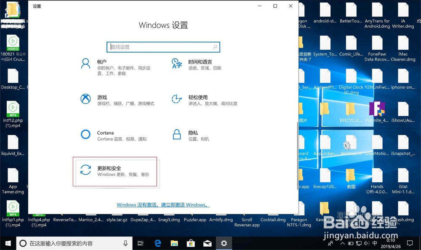Click the taskbar search box
Viewport: 421px width, 250px height.
click(75, 243)
